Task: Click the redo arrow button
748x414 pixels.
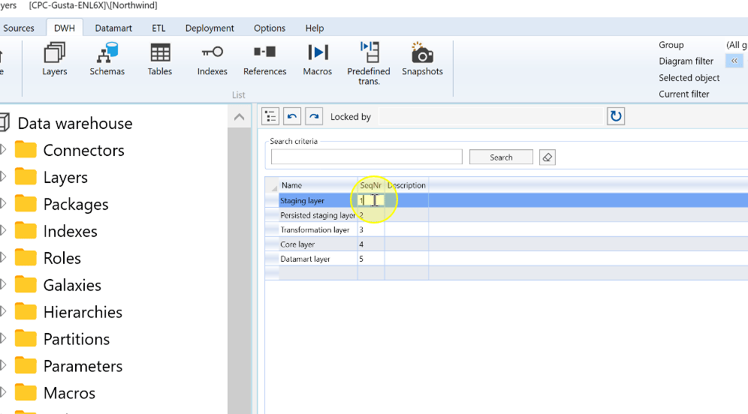Action: point(314,116)
